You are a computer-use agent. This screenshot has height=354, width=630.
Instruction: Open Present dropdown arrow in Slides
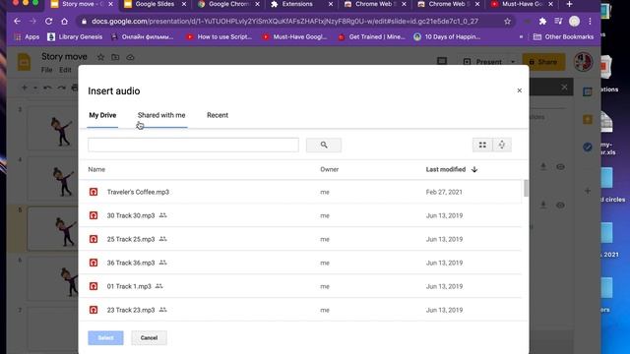pyautogui.click(x=513, y=62)
